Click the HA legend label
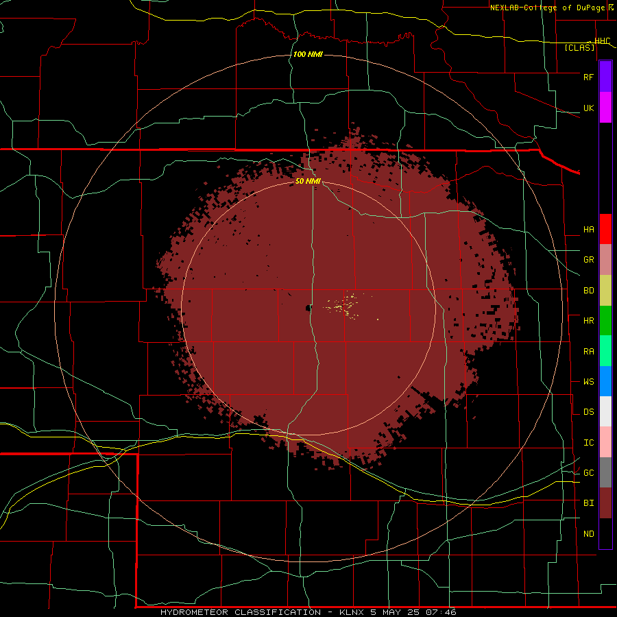 tap(588, 230)
